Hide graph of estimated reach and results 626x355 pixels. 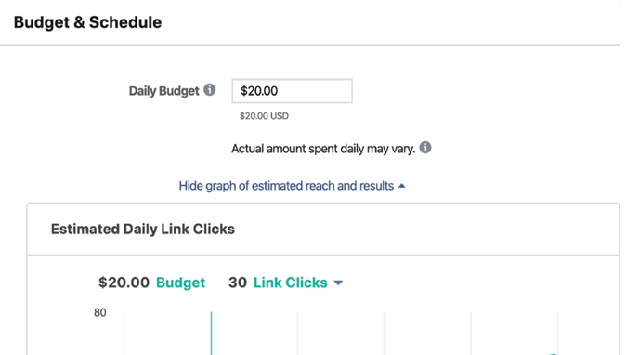pos(286,186)
